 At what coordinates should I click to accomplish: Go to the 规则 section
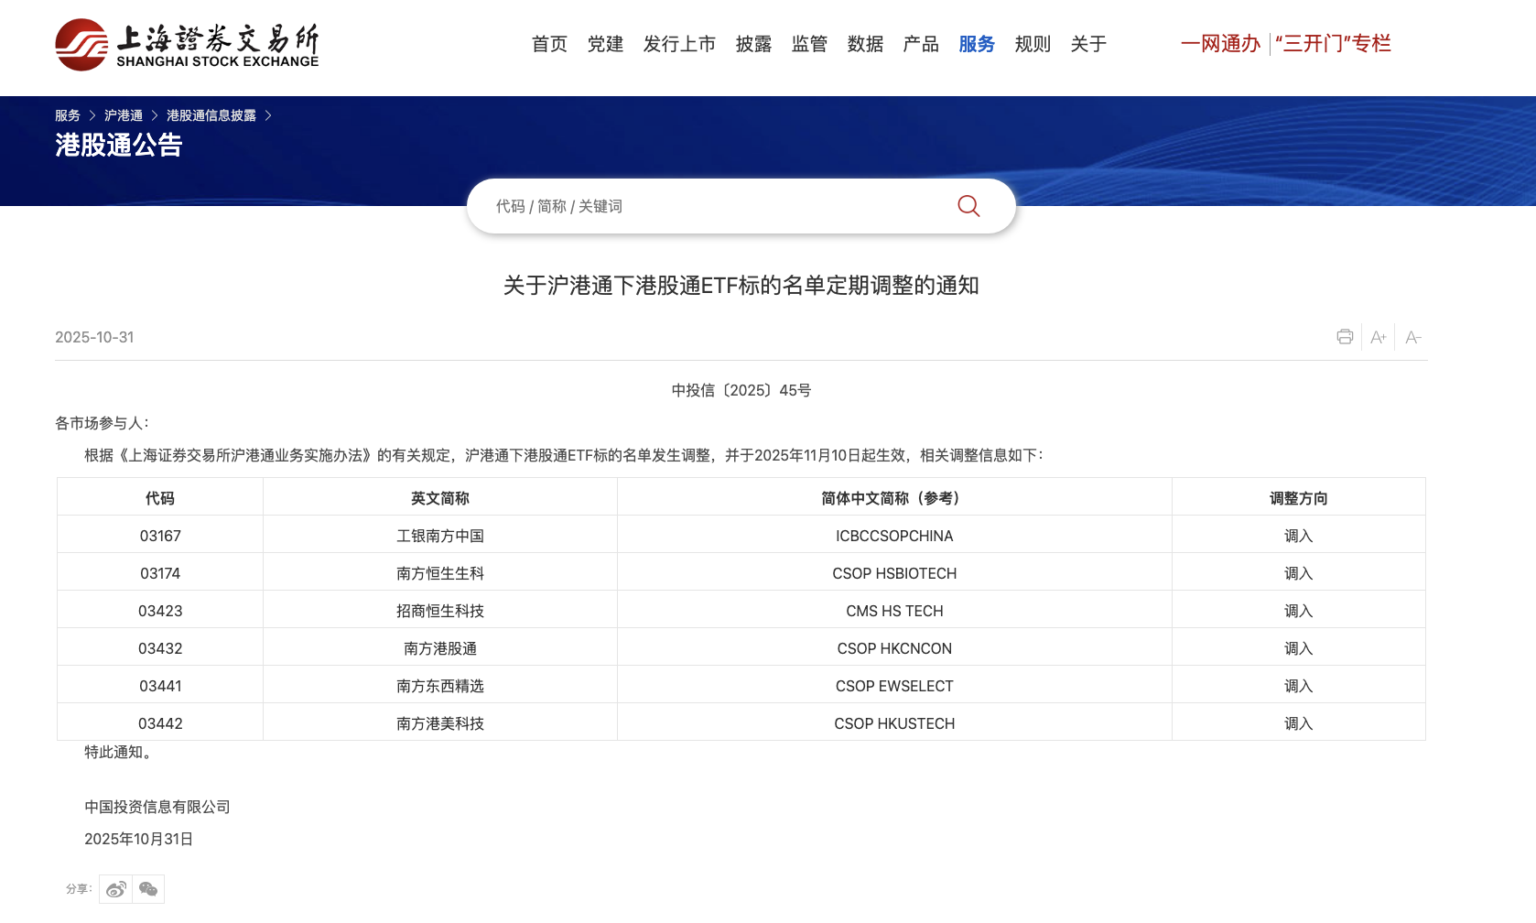click(x=1033, y=44)
